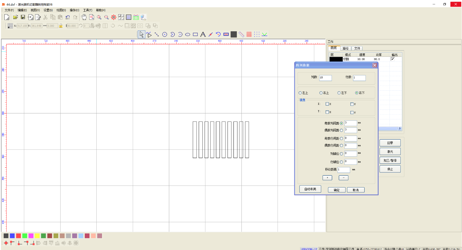Click the minus button under 移动距离

coord(343,178)
